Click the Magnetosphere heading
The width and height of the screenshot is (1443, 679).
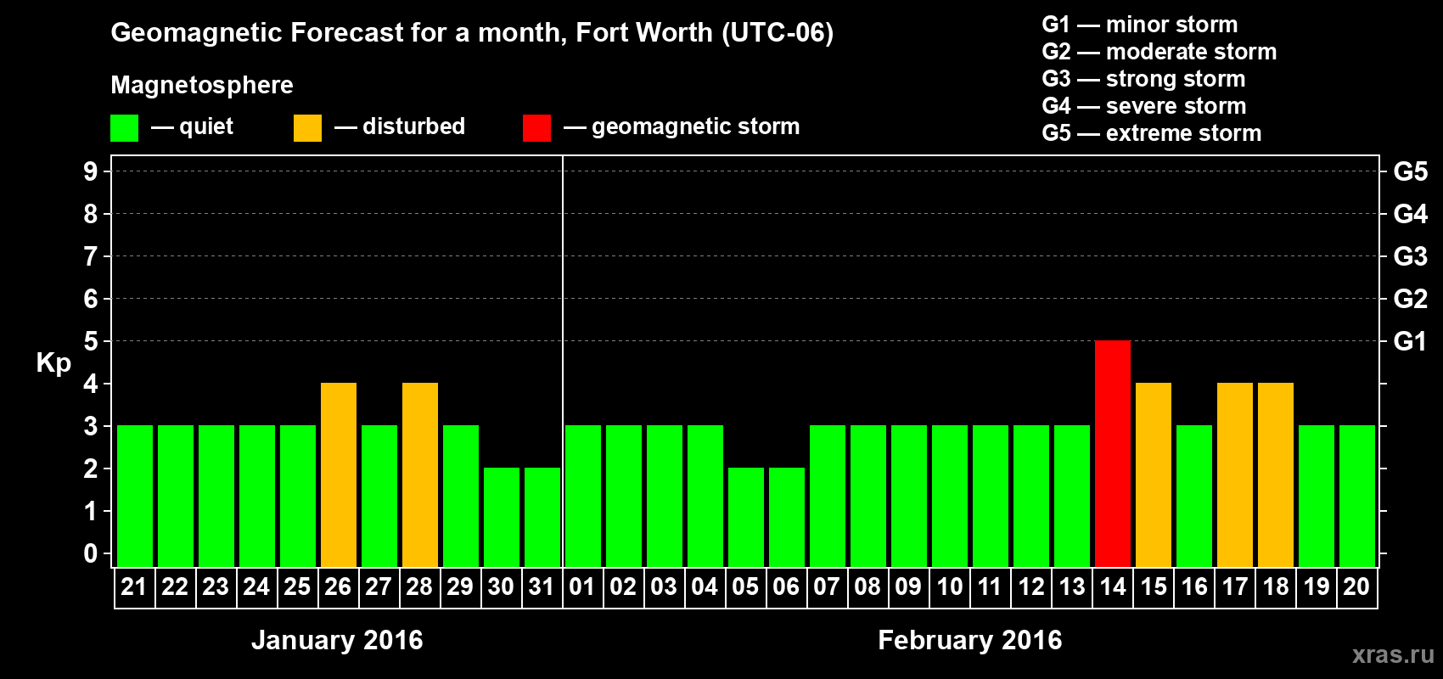[202, 86]
